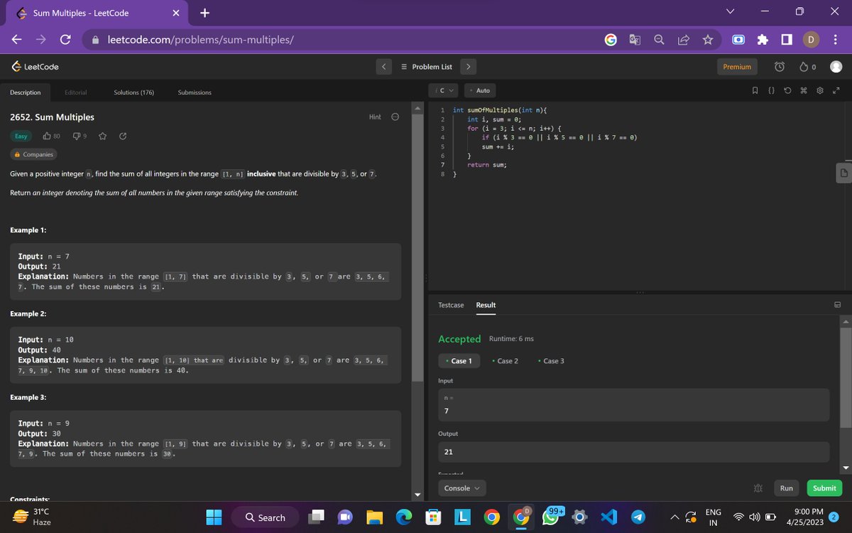Open the Solutions (176) tab

tap(133, 92)
